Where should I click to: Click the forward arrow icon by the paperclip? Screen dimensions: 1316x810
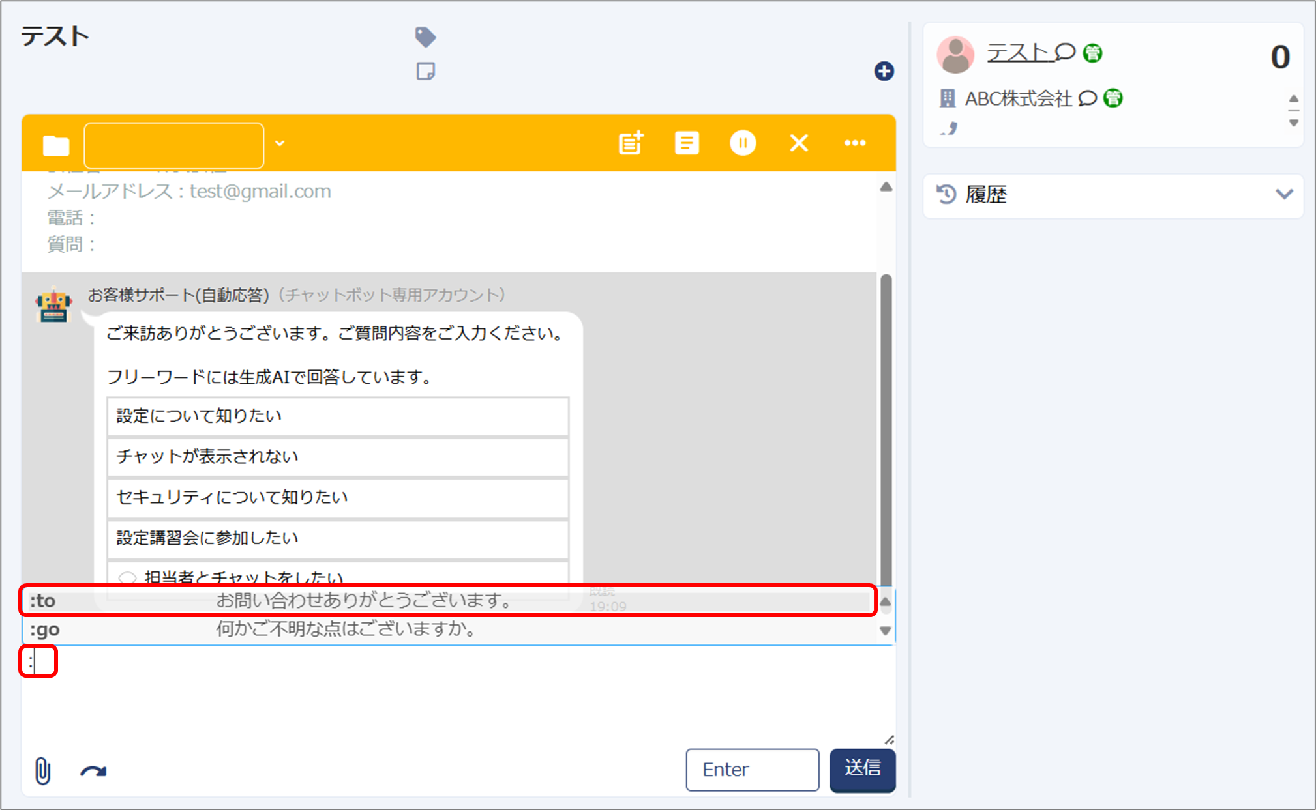93,772
